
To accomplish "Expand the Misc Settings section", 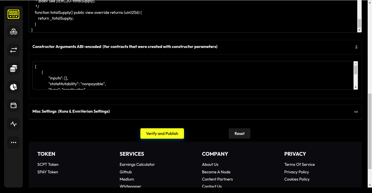I will click(356, 112).
